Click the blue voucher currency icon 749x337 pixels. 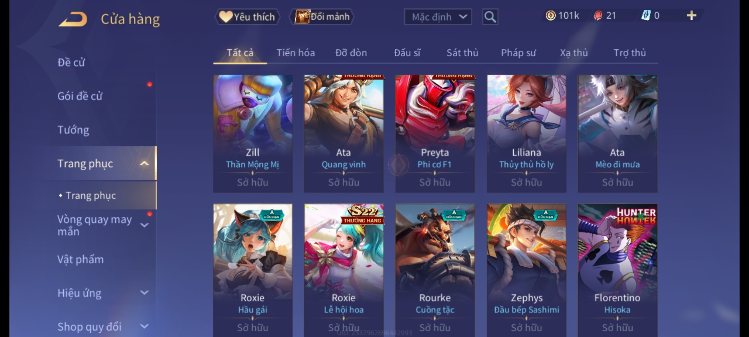pos(646,16)
